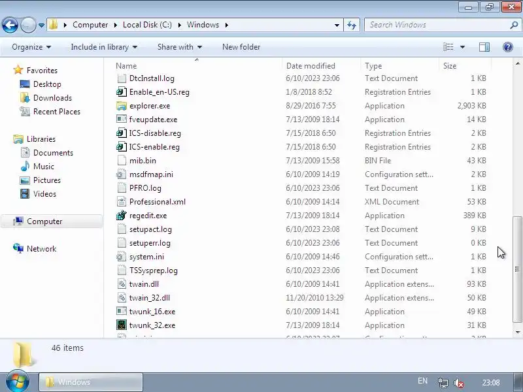523x392 pixels.
Task: Expand the arrow after Computer in breadcrumb
Action: point(116,25)
